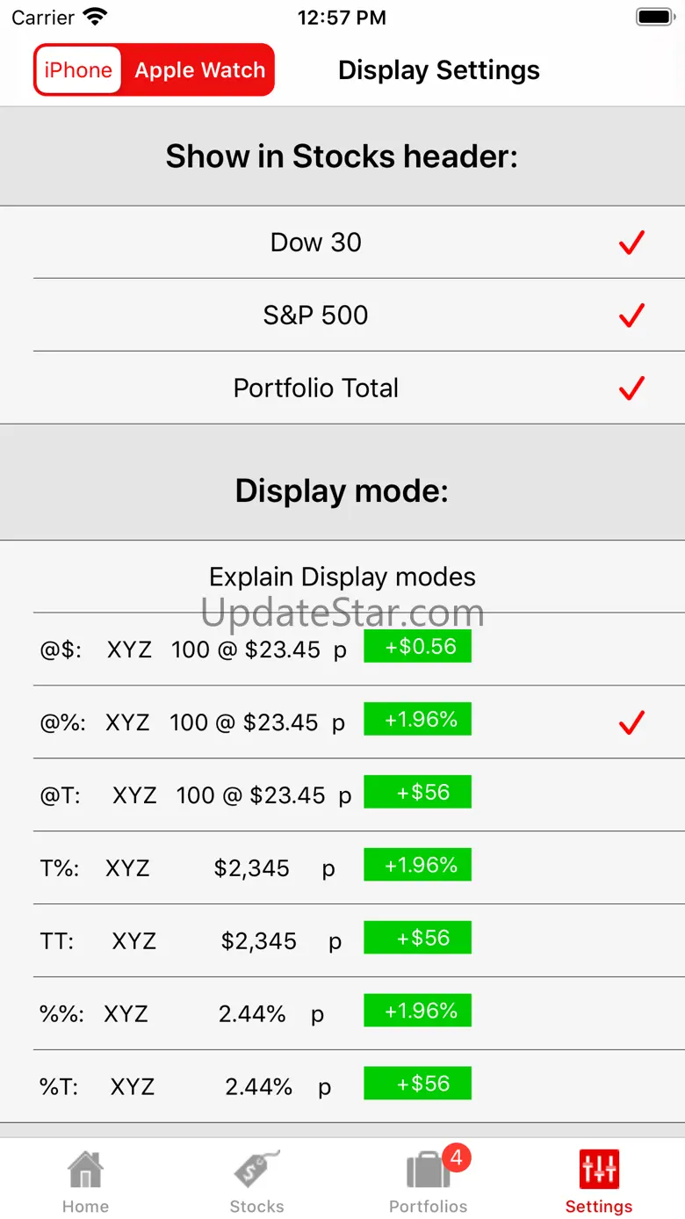Open the Home tab house icon
This screenshot has height=1219, width=685.
[x=85, y=1170]
